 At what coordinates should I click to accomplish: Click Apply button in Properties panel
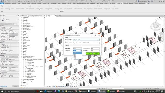15,86
